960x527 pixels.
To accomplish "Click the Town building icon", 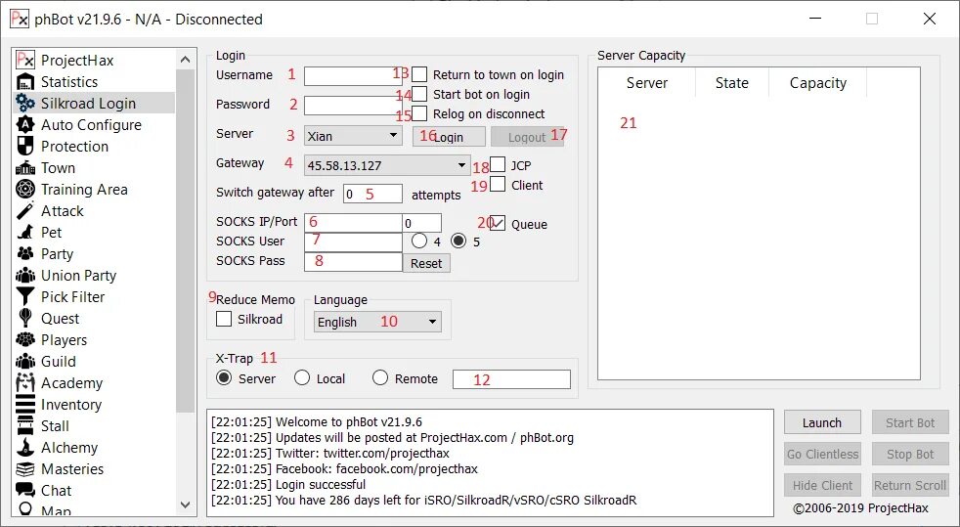I will coord(25,168).
